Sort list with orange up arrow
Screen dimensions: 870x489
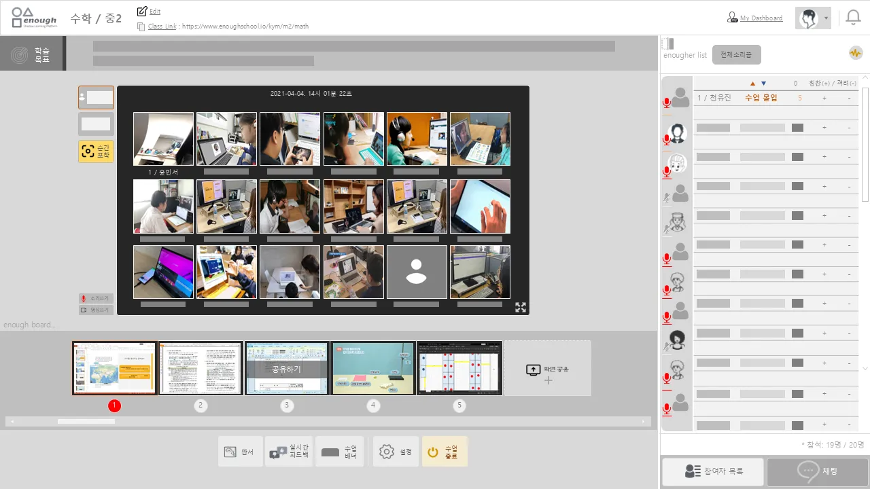[752, 84]
